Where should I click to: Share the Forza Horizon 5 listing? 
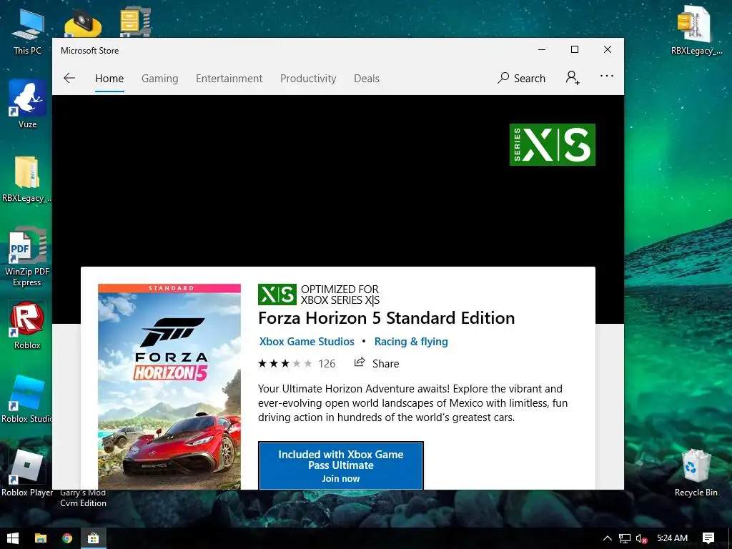377,363
